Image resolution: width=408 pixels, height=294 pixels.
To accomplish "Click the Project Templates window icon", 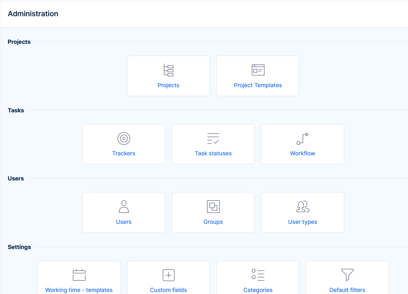I will (258, 70).
